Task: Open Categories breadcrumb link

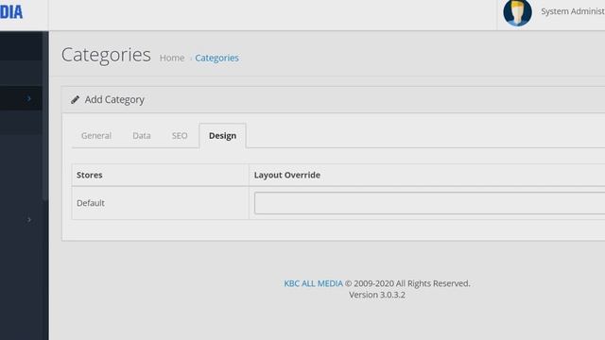Action: coord(216,58)
